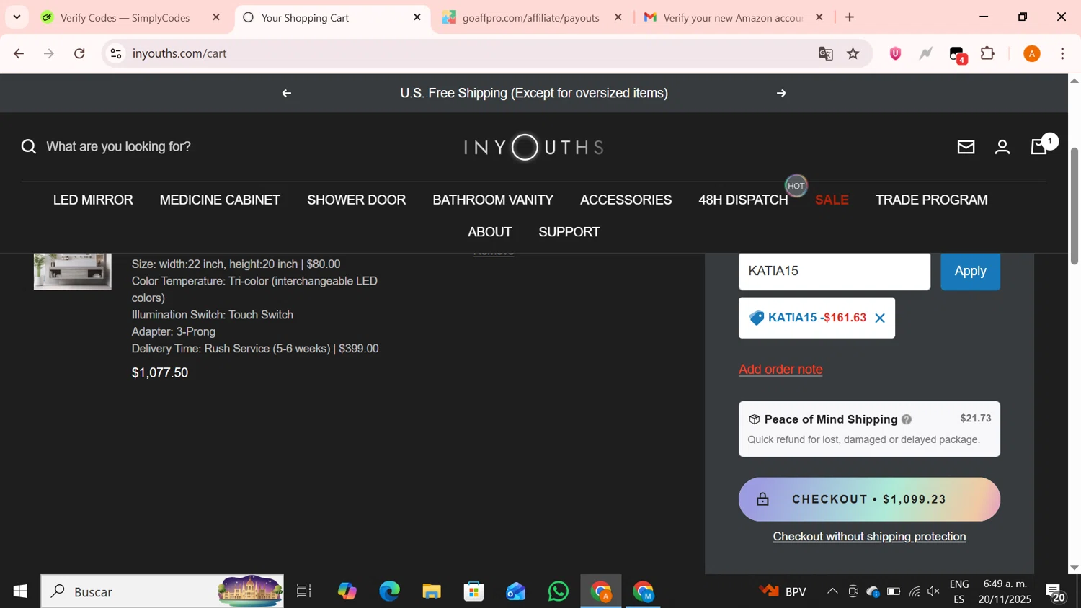
Task: Open Outlook from taskbar
Action: click(x=516, y=591)
